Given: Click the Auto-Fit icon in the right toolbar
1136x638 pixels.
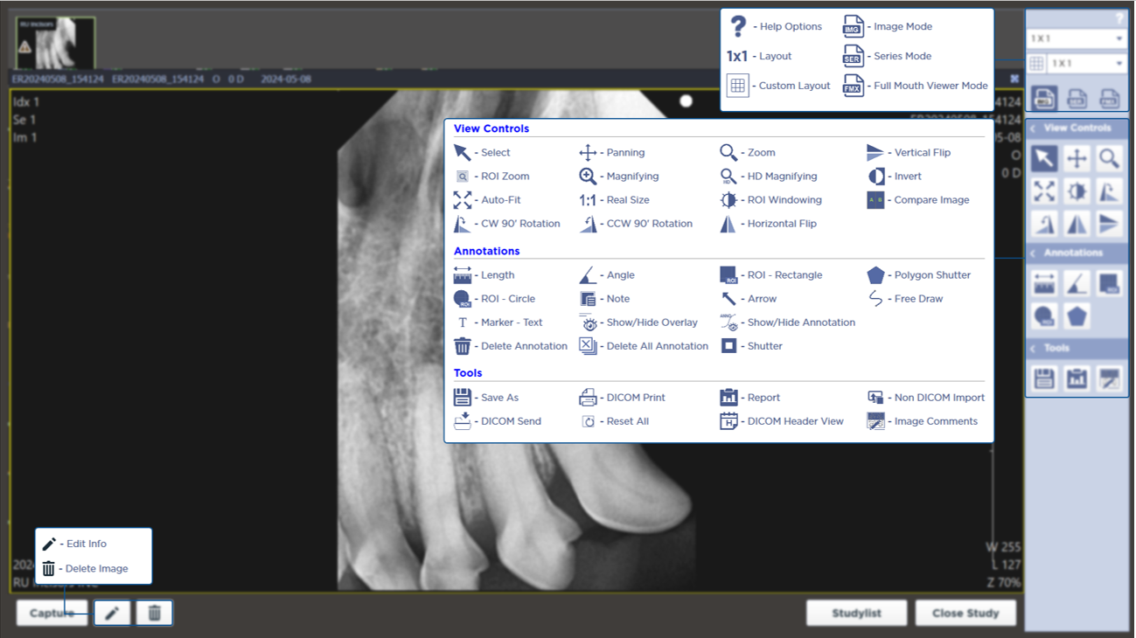Looking at the screenshot, I should pyautogui.click(x=1044, y=191).
